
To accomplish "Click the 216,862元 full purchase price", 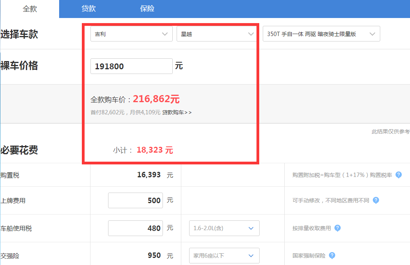I will tap(156, 99).
